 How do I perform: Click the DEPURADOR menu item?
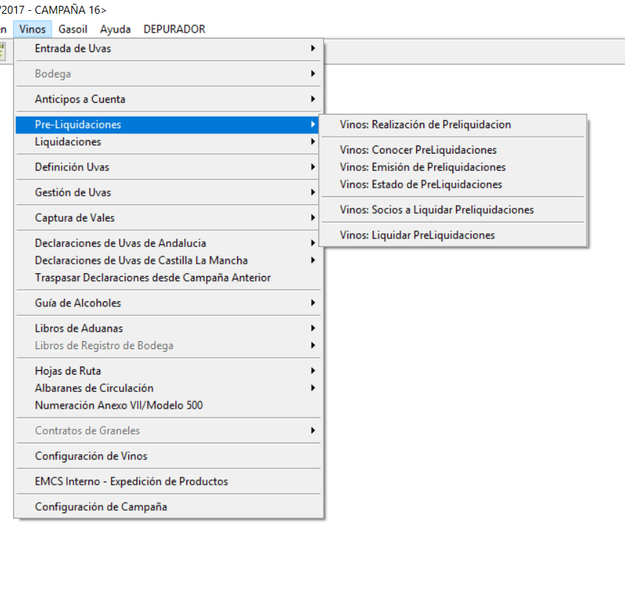pyautogui.click(x=174, y=29)
